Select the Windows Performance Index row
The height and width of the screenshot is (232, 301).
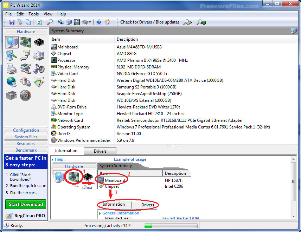174,140
